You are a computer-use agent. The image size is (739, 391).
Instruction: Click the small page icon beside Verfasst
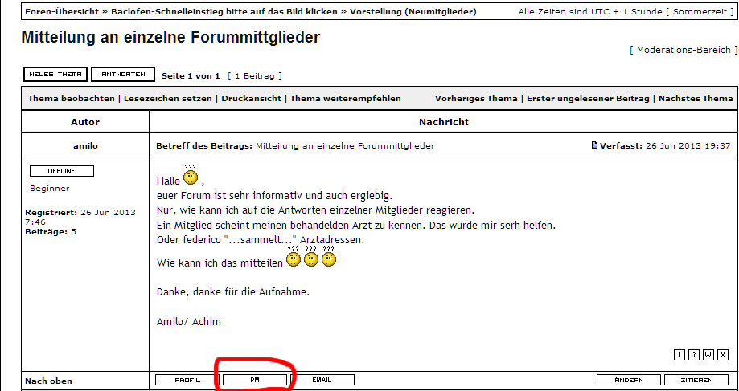(x=594, y=145)
